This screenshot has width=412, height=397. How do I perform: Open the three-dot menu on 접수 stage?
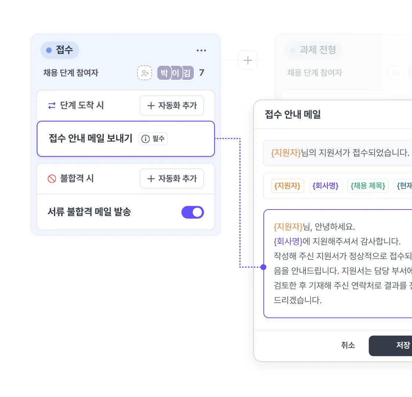click(x=201, y=50)
